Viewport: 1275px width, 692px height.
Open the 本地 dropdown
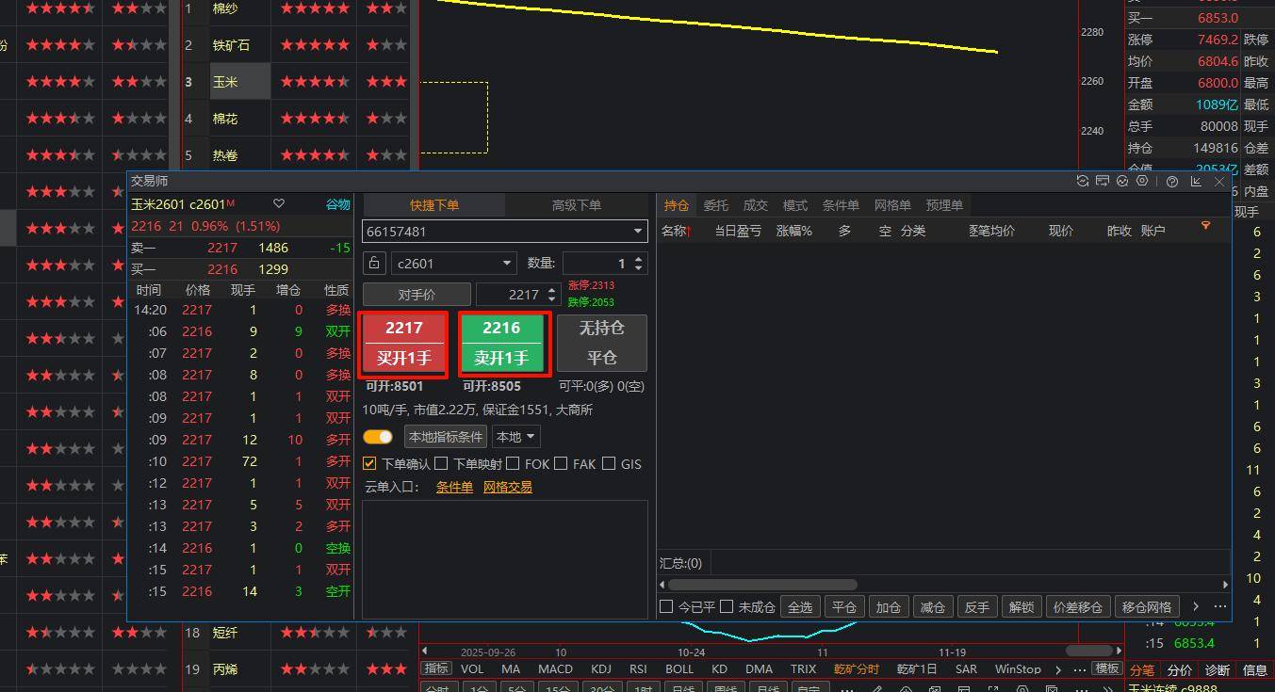tap(515, 437)
